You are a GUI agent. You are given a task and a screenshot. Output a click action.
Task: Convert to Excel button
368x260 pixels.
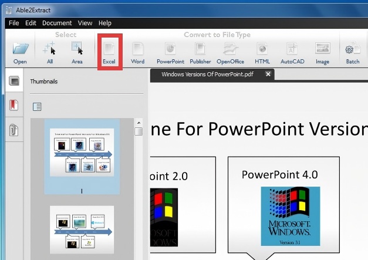pyautogui.click(x=109, y=53)
